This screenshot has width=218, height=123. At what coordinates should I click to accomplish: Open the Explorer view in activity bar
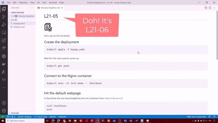point(4,9)
